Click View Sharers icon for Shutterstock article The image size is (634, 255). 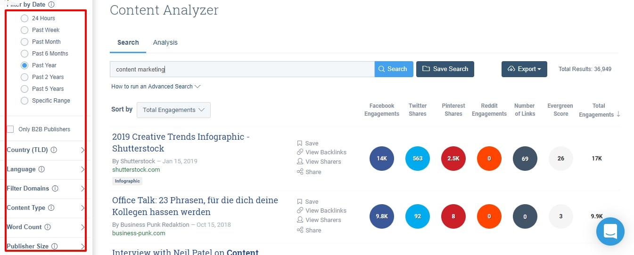[300, 161]
